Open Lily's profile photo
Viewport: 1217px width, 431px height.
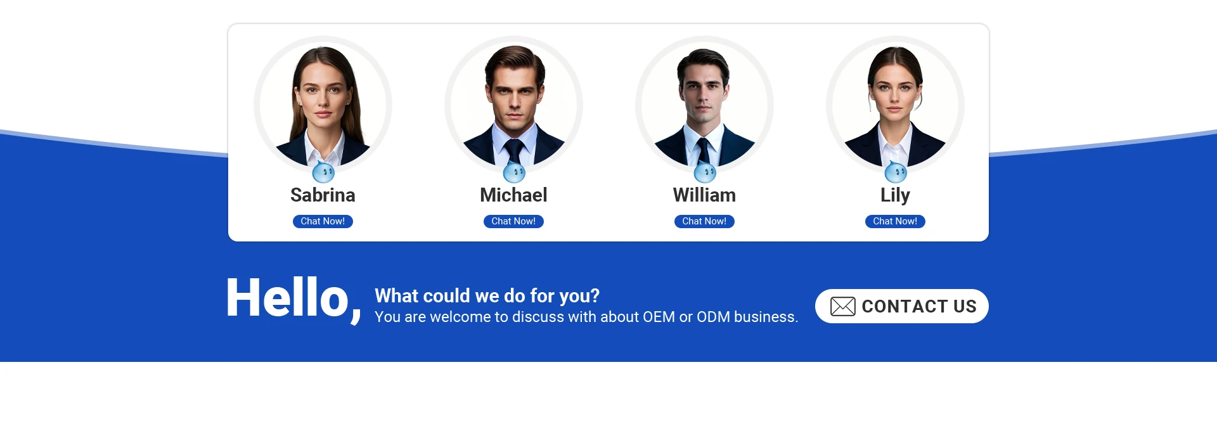coord(895,105)
